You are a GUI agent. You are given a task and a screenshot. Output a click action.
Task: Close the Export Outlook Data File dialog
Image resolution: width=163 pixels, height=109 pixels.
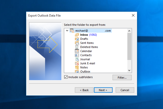coord(133,15)
